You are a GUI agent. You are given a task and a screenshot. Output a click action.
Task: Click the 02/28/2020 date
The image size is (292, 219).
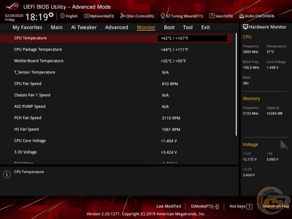click(14, 16)
